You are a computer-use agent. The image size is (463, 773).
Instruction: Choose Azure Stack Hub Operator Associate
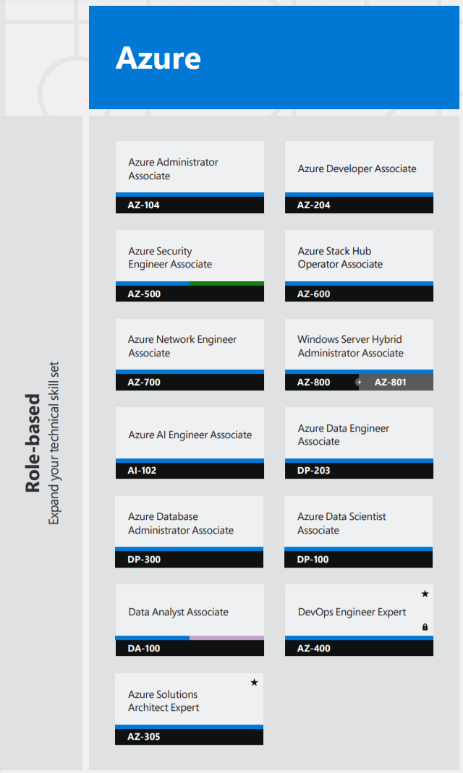pyautogui.click(x=359, y=257)
